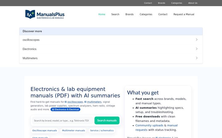The height and width of the screenshot is (138, 222).
Task: Select Contact in the main navigation
Action: (163, 14)
